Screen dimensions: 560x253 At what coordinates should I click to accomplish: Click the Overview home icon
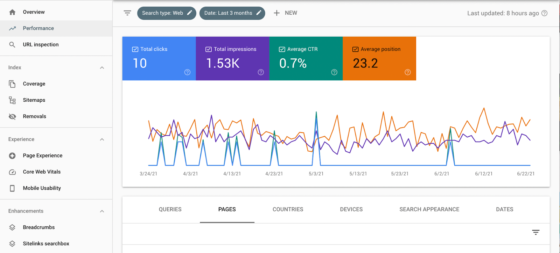pyautogui.click(x=12, y=12)
